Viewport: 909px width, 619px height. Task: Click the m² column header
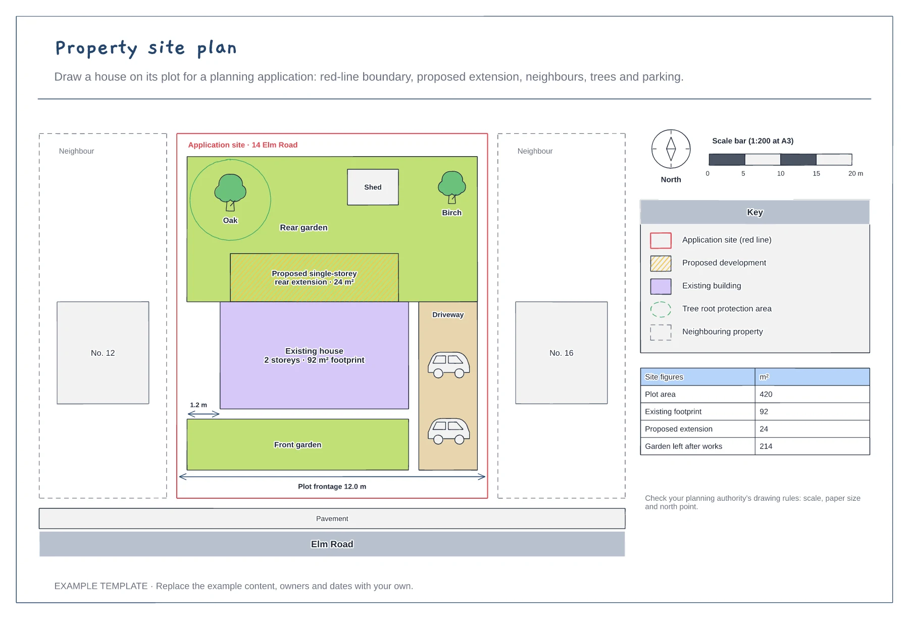pyautogui.click(x=764, y=377)
